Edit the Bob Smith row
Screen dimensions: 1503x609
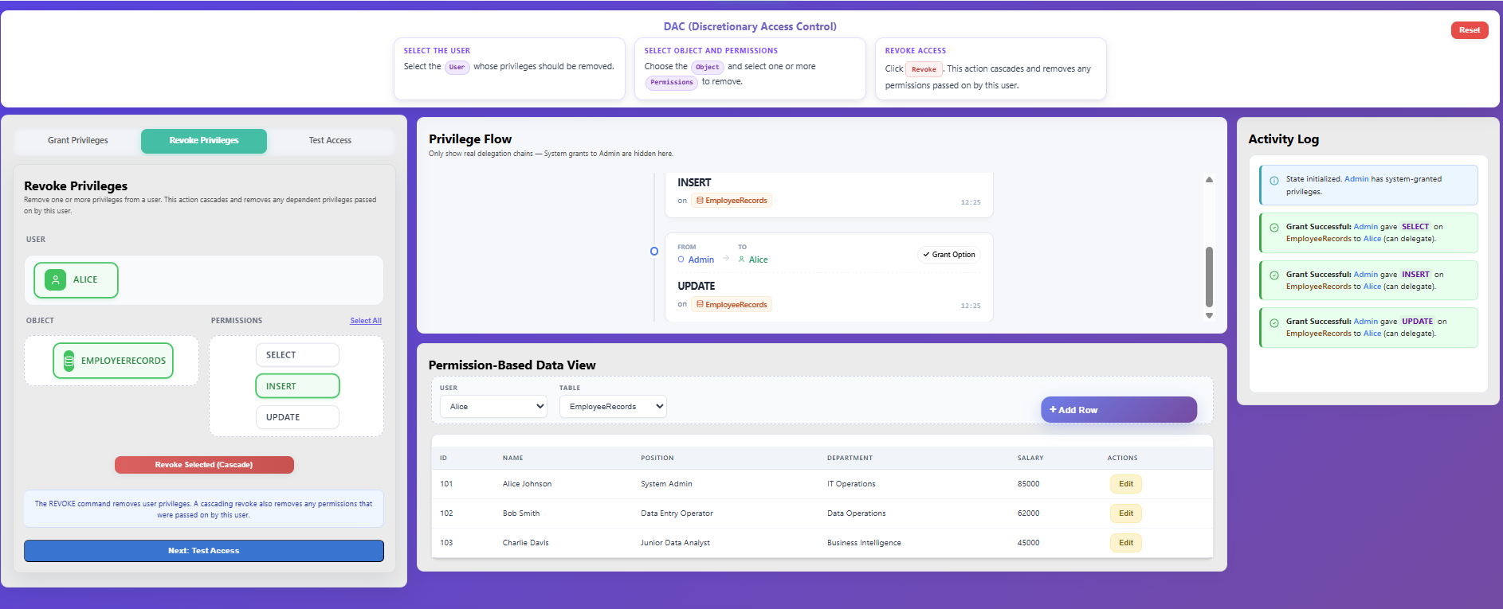[x=1125, y=513]
